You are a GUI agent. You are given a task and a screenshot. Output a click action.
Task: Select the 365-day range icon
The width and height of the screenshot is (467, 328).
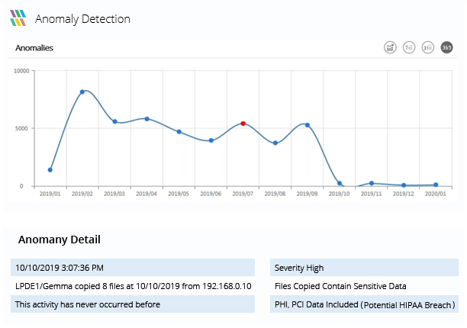447,47
